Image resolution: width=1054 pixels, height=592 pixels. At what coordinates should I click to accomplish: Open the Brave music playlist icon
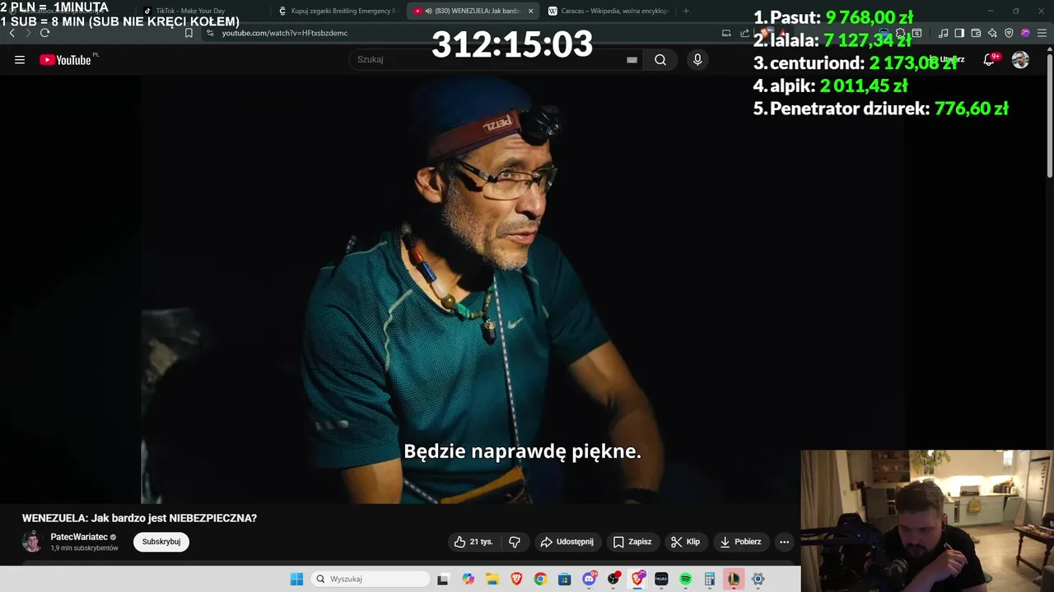point(943,33)
